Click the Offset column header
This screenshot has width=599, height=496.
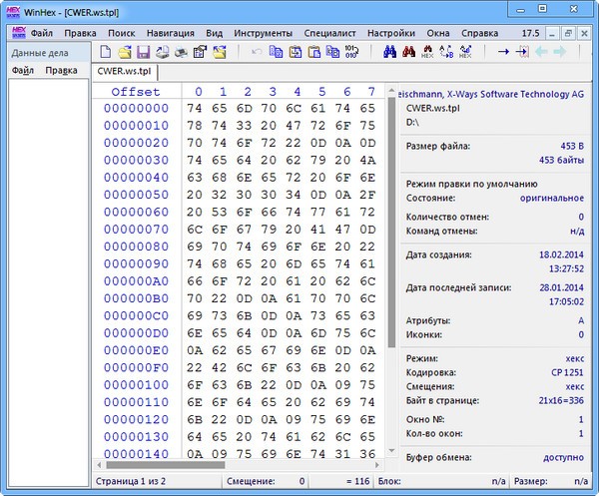click(x=135, y=92)
